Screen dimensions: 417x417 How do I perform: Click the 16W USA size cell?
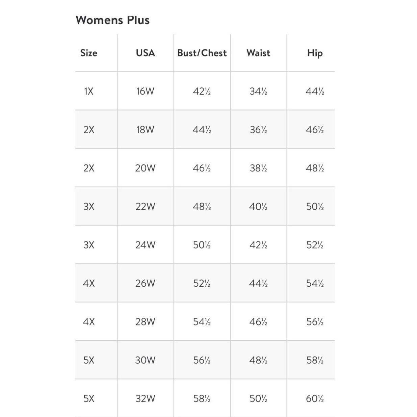145,91
